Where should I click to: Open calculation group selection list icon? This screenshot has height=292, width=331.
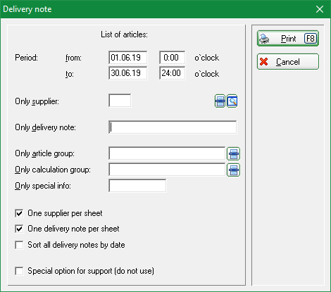tap(233, 170)
